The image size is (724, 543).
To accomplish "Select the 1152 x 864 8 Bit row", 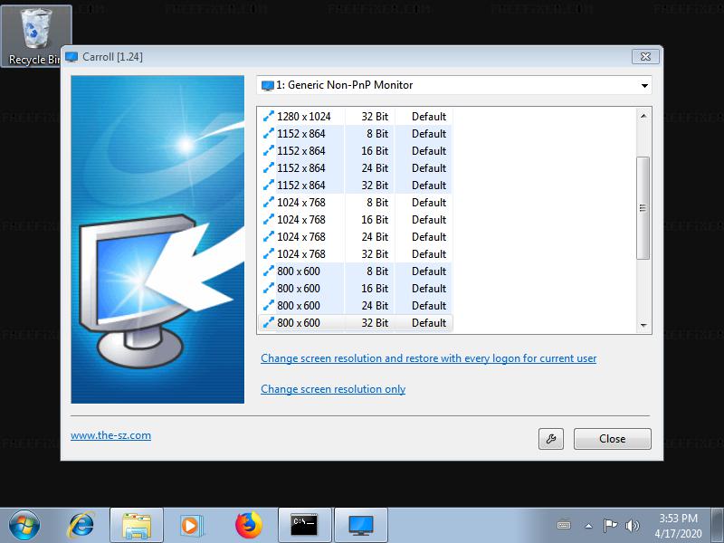I will 355,134.
